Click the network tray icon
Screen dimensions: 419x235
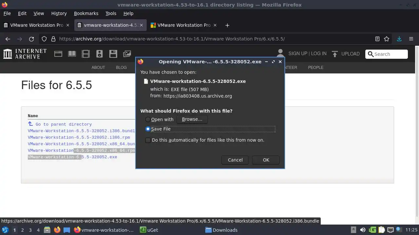coord(391,230)
